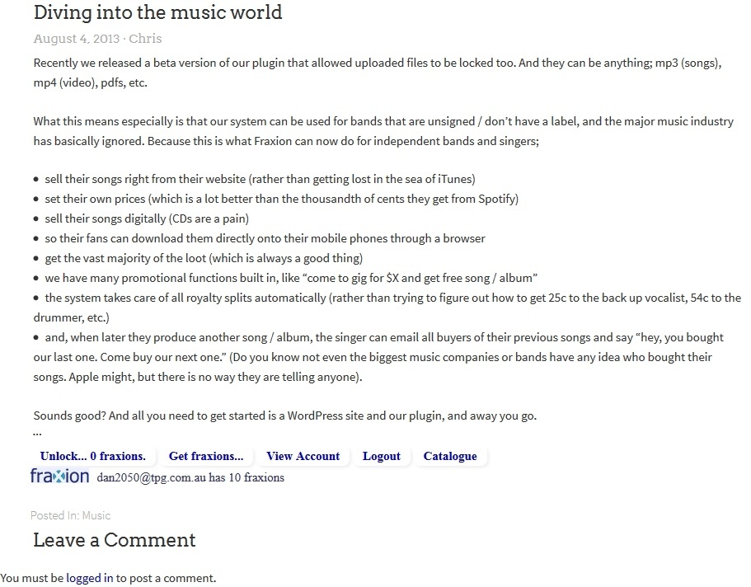Open the Music category link
The width and height of the screenshot is (751, 587).
[96, 515]
